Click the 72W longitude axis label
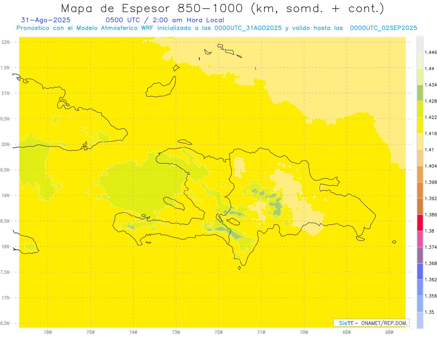This screenshot has width=437, height=337. (219, 332)
